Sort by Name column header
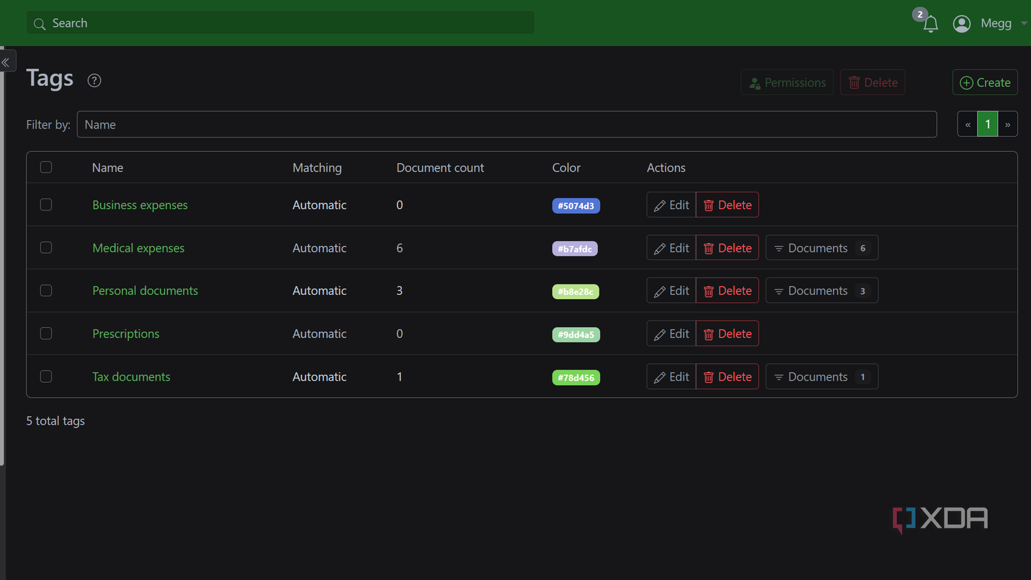The width and height of the screenshot is (1031, 580). [108, 168]
